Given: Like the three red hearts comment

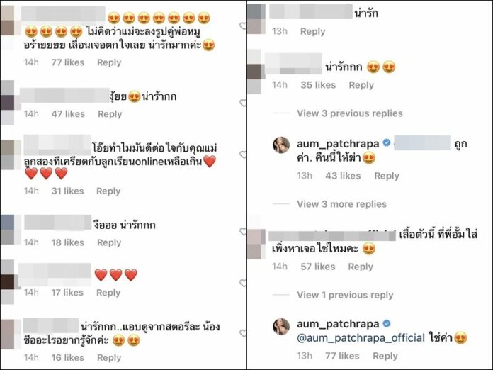Looking at the screenshot, I should 243,283.
